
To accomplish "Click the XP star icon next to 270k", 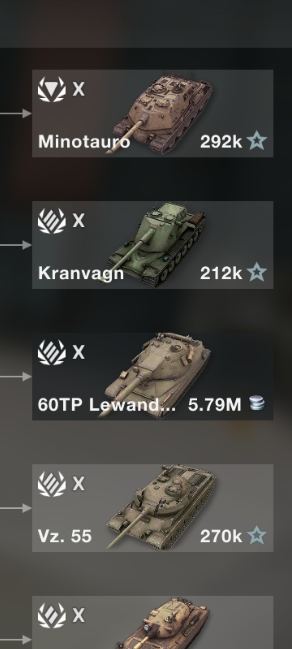I will (x=257, y=535).
